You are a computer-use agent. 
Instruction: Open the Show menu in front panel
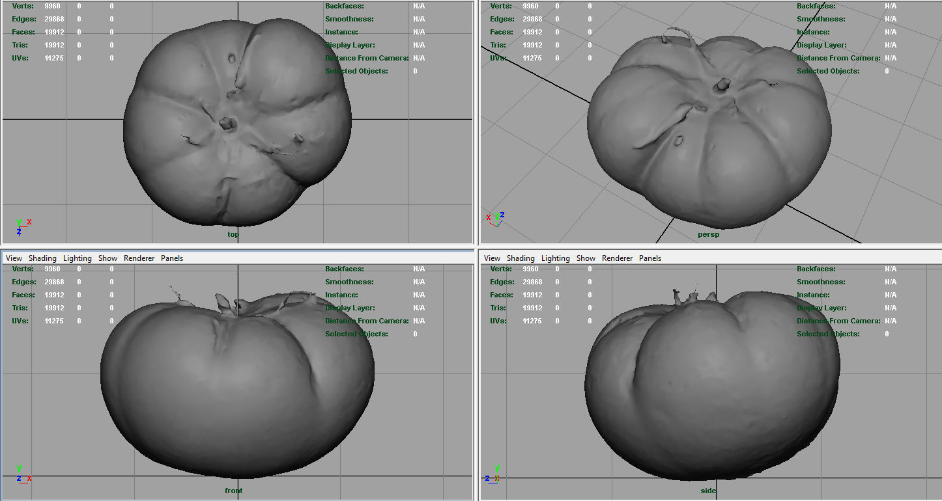click(x=108, y=258)
